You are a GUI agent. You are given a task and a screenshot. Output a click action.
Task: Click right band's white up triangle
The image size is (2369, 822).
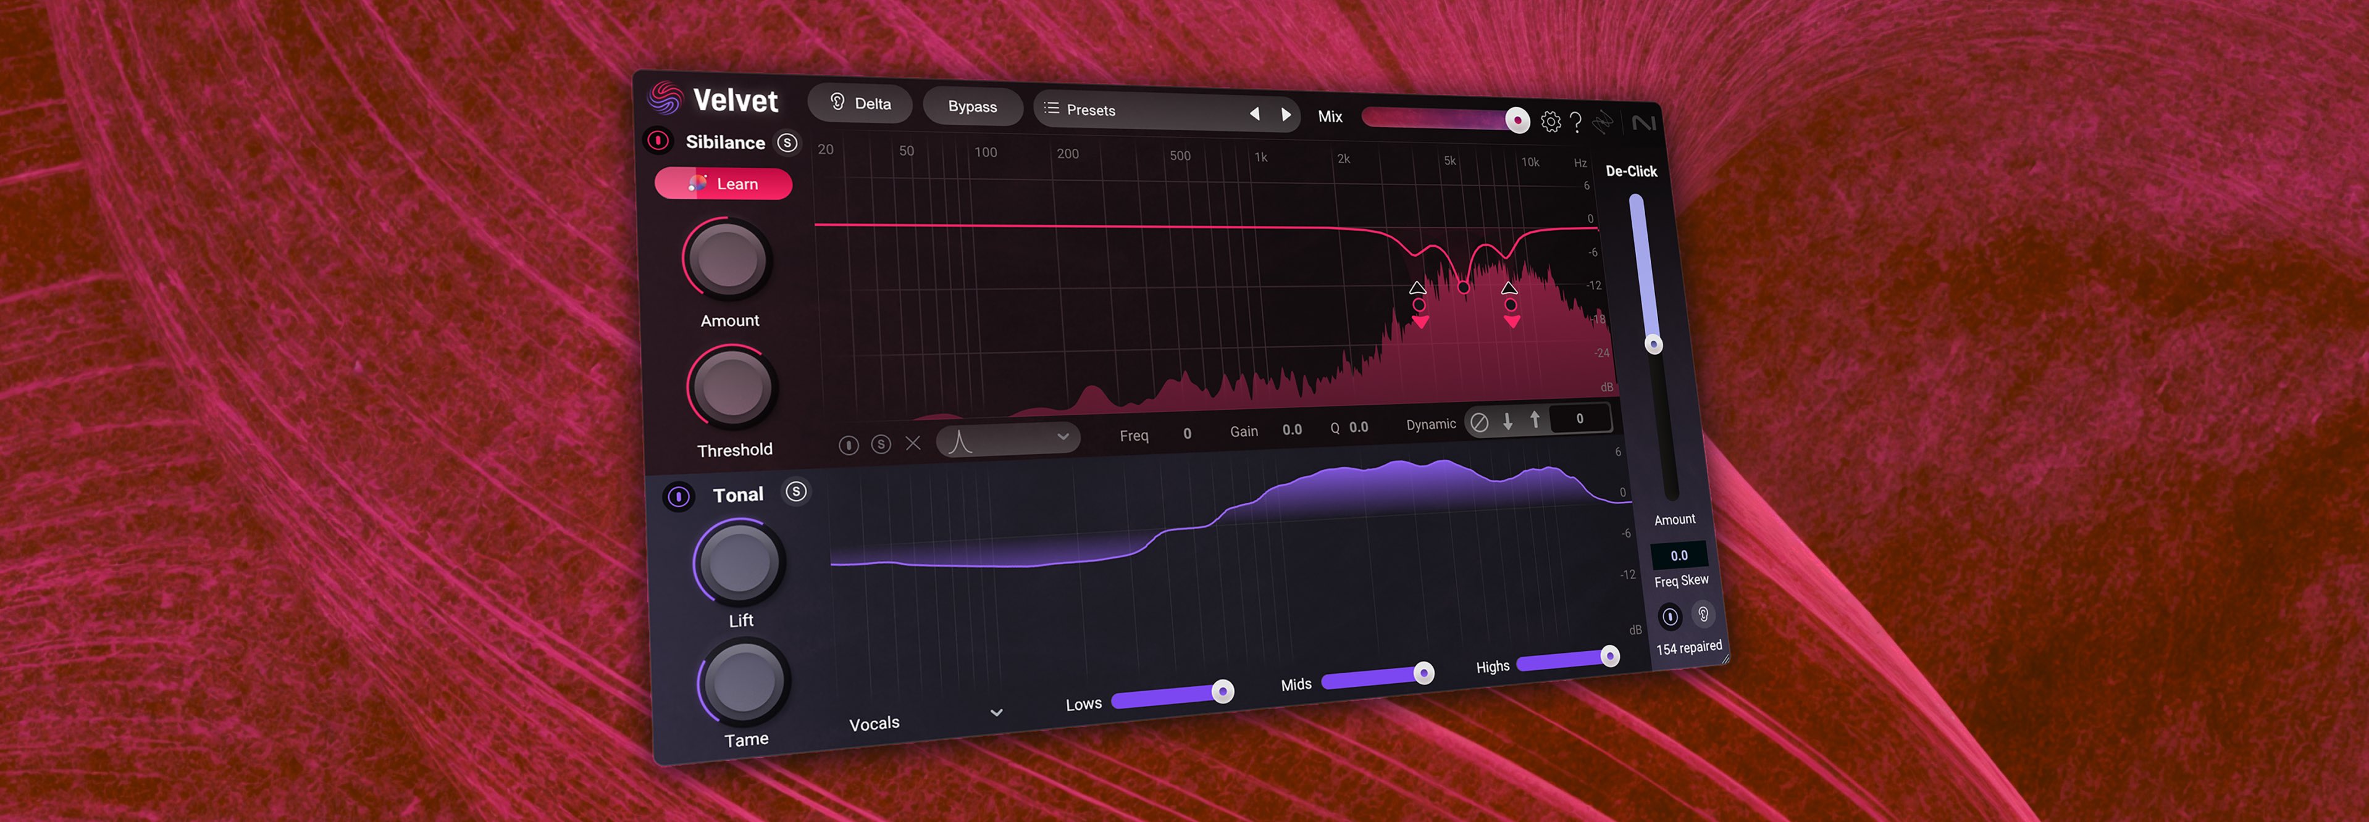point(1508,288)
